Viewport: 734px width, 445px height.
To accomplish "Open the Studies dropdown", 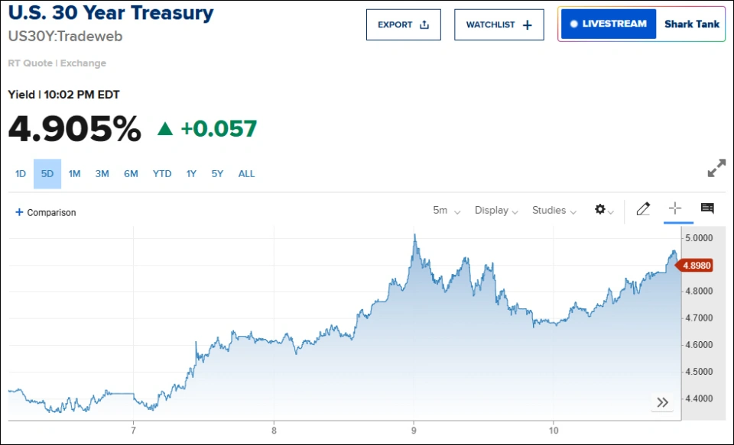I will click(554, 211).
